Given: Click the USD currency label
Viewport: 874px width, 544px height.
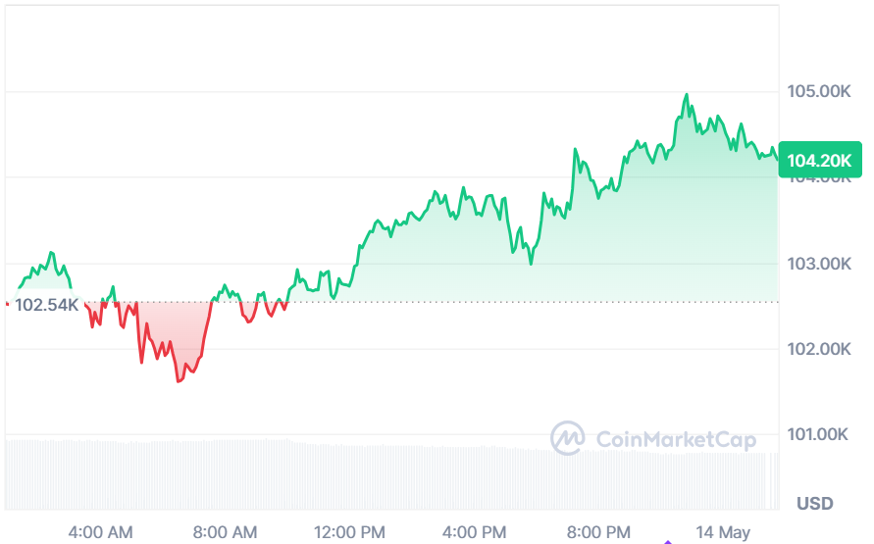Looking at the screenshot, I should pos(814,504).
